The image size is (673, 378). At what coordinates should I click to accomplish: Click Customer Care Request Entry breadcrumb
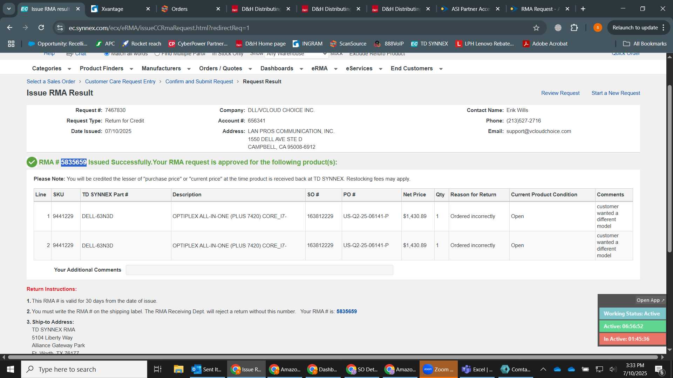(x=120, y=82)
